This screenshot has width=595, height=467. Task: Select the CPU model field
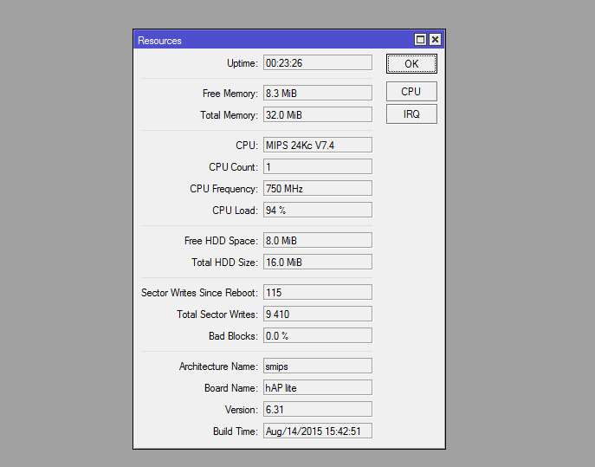[317, 146]
